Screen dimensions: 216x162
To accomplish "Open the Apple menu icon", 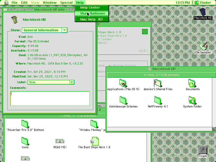I will click(x=6, y=3).
